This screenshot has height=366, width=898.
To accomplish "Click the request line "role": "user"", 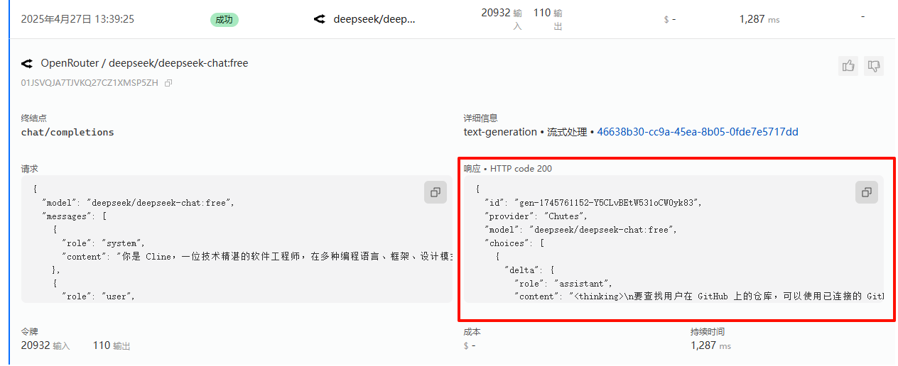I will (98, 296).
